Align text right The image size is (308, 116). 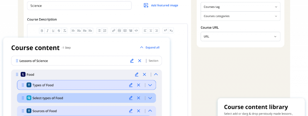pyautogui.click(x=156, y=31)
